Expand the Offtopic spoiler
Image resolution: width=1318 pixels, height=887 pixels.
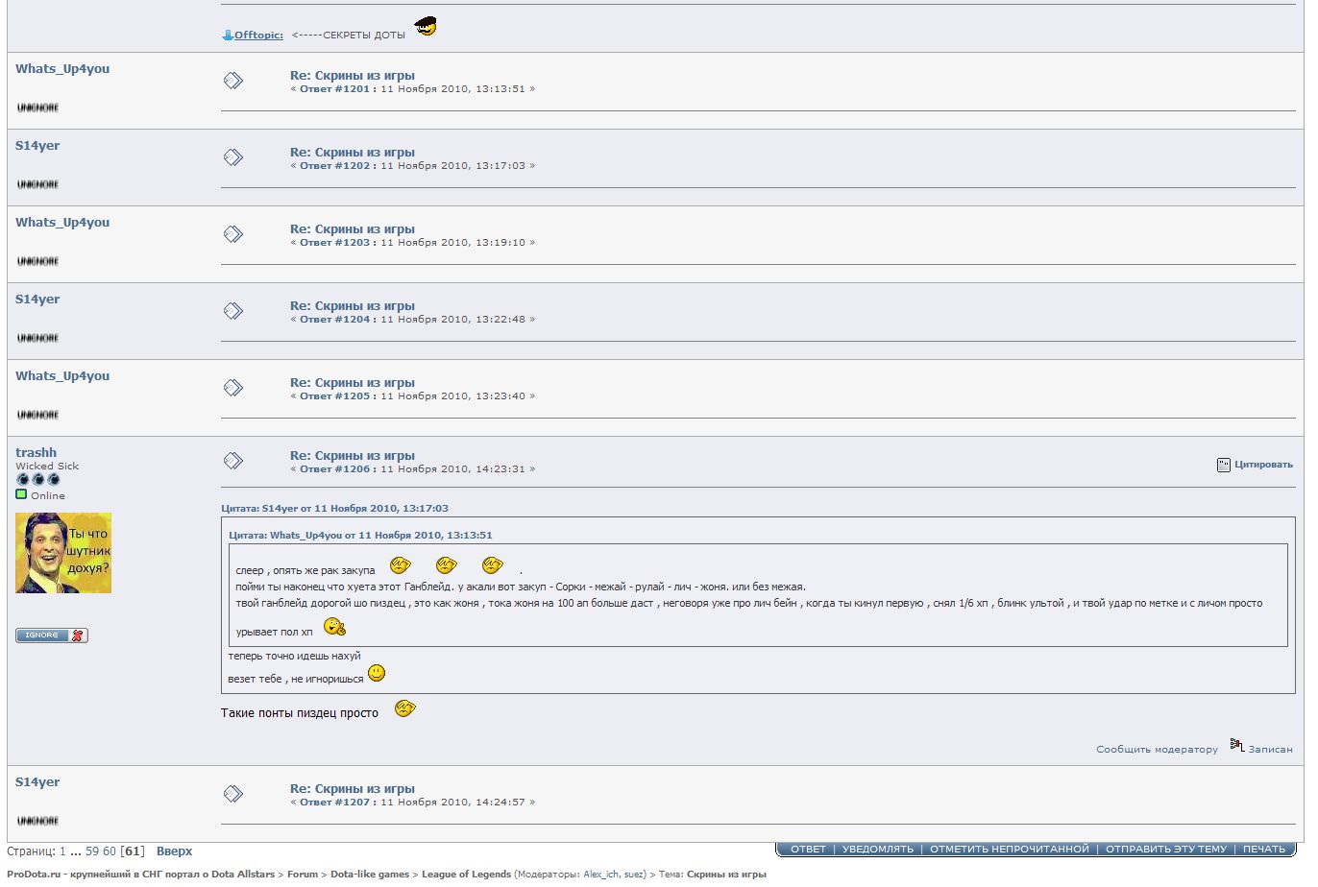[258, 36]
